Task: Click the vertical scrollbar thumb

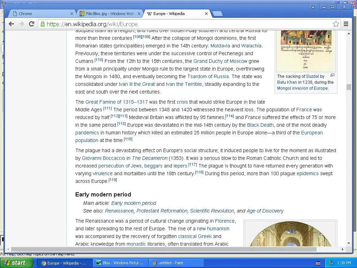Action: coord(349,87)
